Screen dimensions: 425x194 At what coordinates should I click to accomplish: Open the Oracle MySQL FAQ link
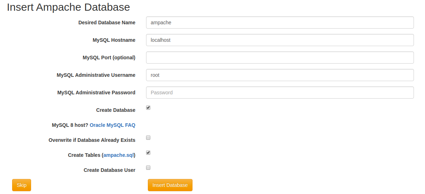click(x=112, y=125)
